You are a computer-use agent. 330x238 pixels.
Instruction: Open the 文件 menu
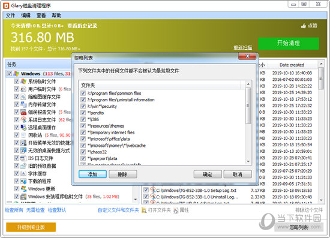[10, 16]
